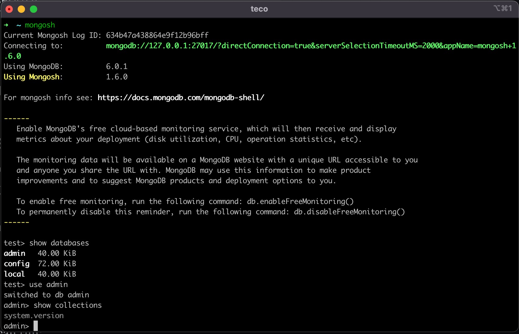
Task: Click the admin> prompt line
Action: tap(16, 326)
